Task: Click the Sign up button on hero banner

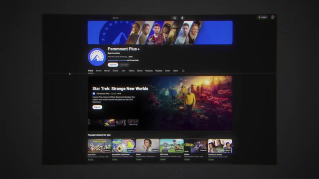Action: pos(97,107)
